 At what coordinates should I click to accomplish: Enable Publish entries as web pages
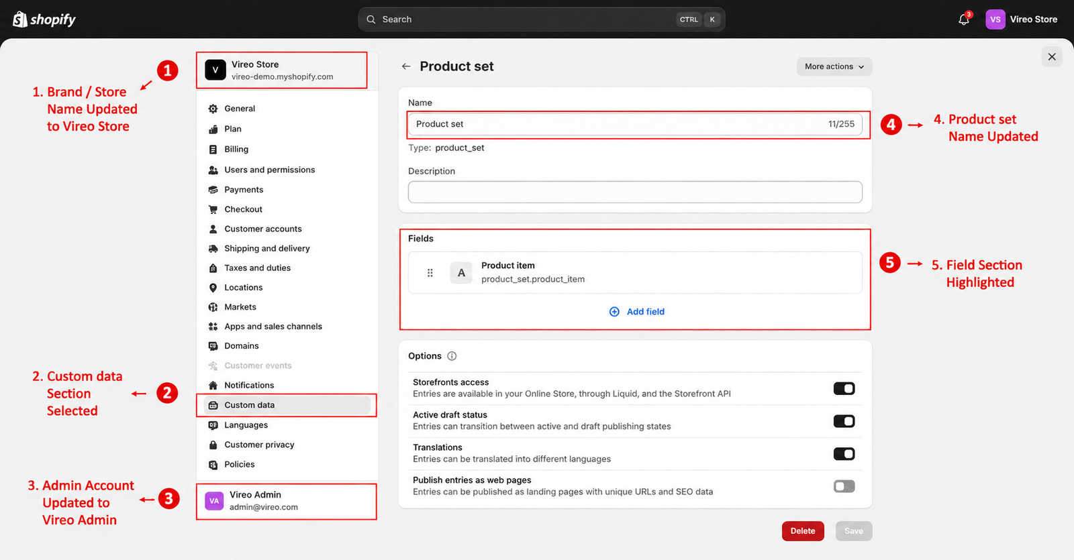[x=844, y=486]
